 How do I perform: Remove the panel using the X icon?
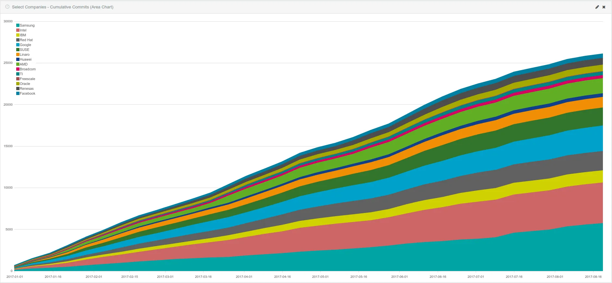pyautogui.click(x=604, y=7)
